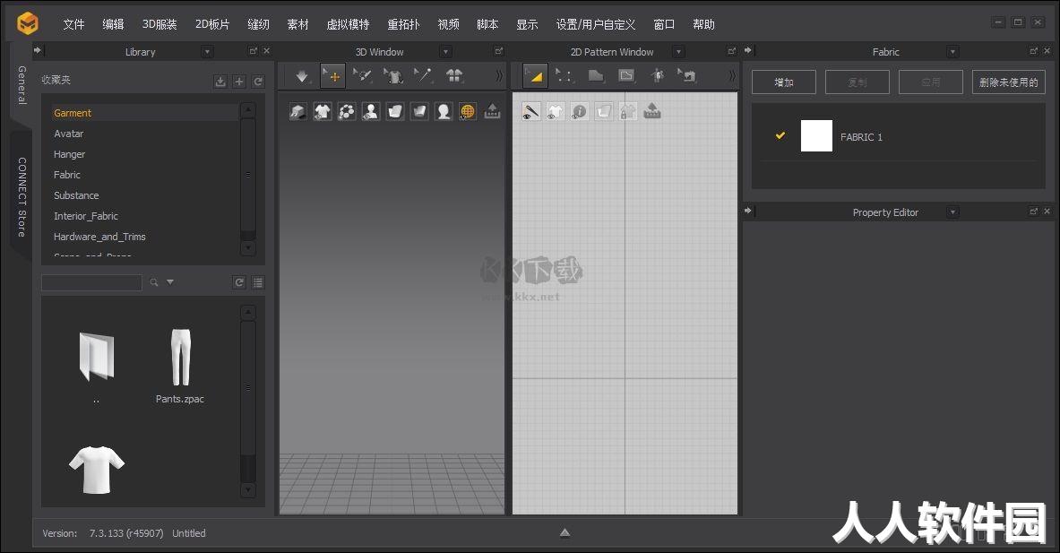
Task: Click the 删除未使用的 button
Action: (x=1009, y=82)
